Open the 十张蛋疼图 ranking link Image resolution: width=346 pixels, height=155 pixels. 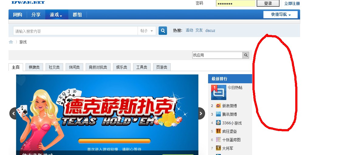point(231,140)
